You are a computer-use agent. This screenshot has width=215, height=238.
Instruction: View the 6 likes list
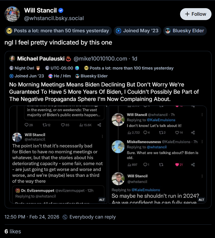click(13, 231)
